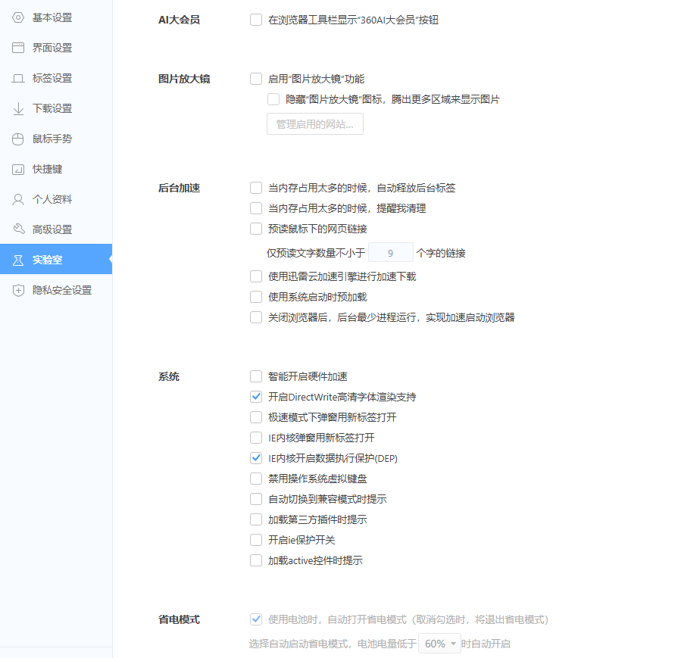Enable 使用系统启动时预加载 checkbox
This screenshot has width=678, height=658.
pyautogui.click(x=256, y=297)
